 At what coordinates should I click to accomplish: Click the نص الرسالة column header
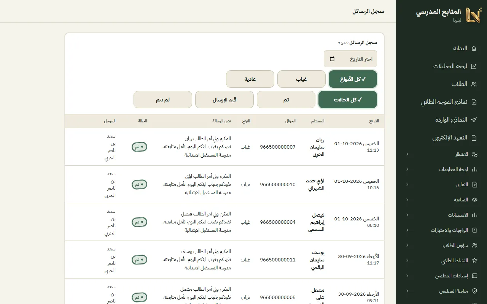pyautogui.click(x=221, y=121)
